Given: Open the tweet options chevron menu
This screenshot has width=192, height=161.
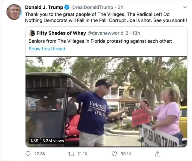Looking at the screenshot, I should (x=184, y=7).
